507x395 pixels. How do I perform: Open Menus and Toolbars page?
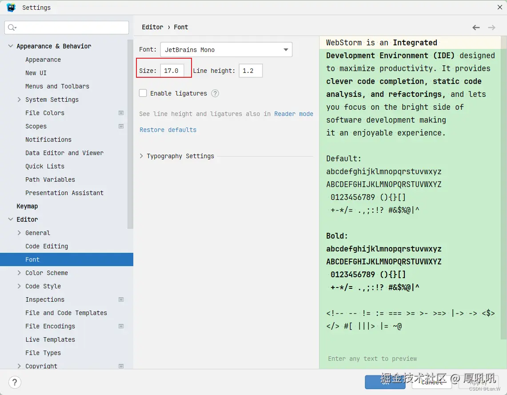(x=57, y=86)
